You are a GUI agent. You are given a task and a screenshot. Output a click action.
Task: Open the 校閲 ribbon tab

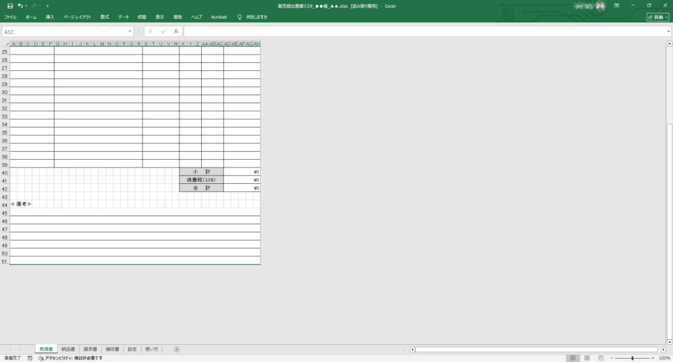pos(142,17)
